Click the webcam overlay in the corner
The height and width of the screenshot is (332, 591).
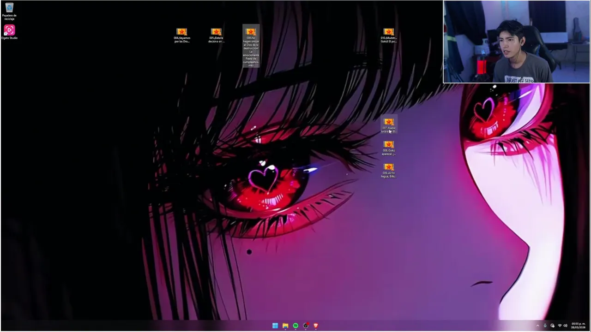coord(516,41)
